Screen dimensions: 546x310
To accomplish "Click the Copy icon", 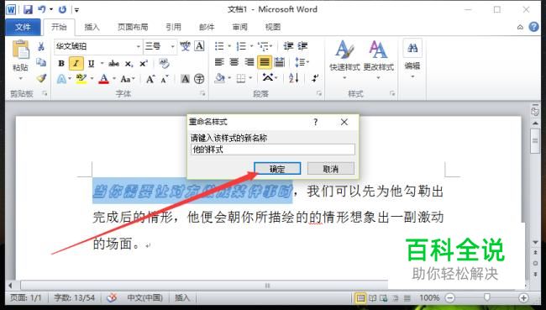I will coord(41,62).
